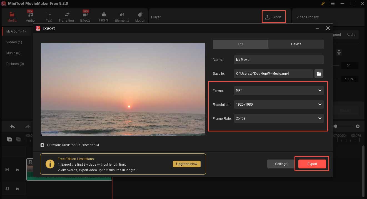
Task: Click the Name field containing My Movie
Action: tap(279, 60)
